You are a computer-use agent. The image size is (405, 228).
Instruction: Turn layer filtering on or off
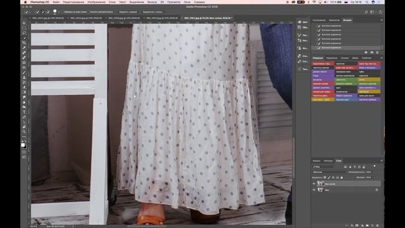point(375,166)
